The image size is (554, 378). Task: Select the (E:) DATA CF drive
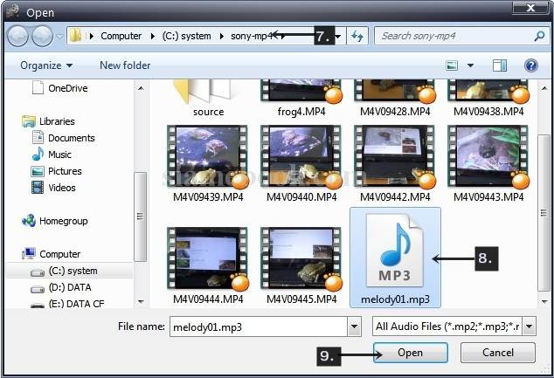[x=76, y=304]
